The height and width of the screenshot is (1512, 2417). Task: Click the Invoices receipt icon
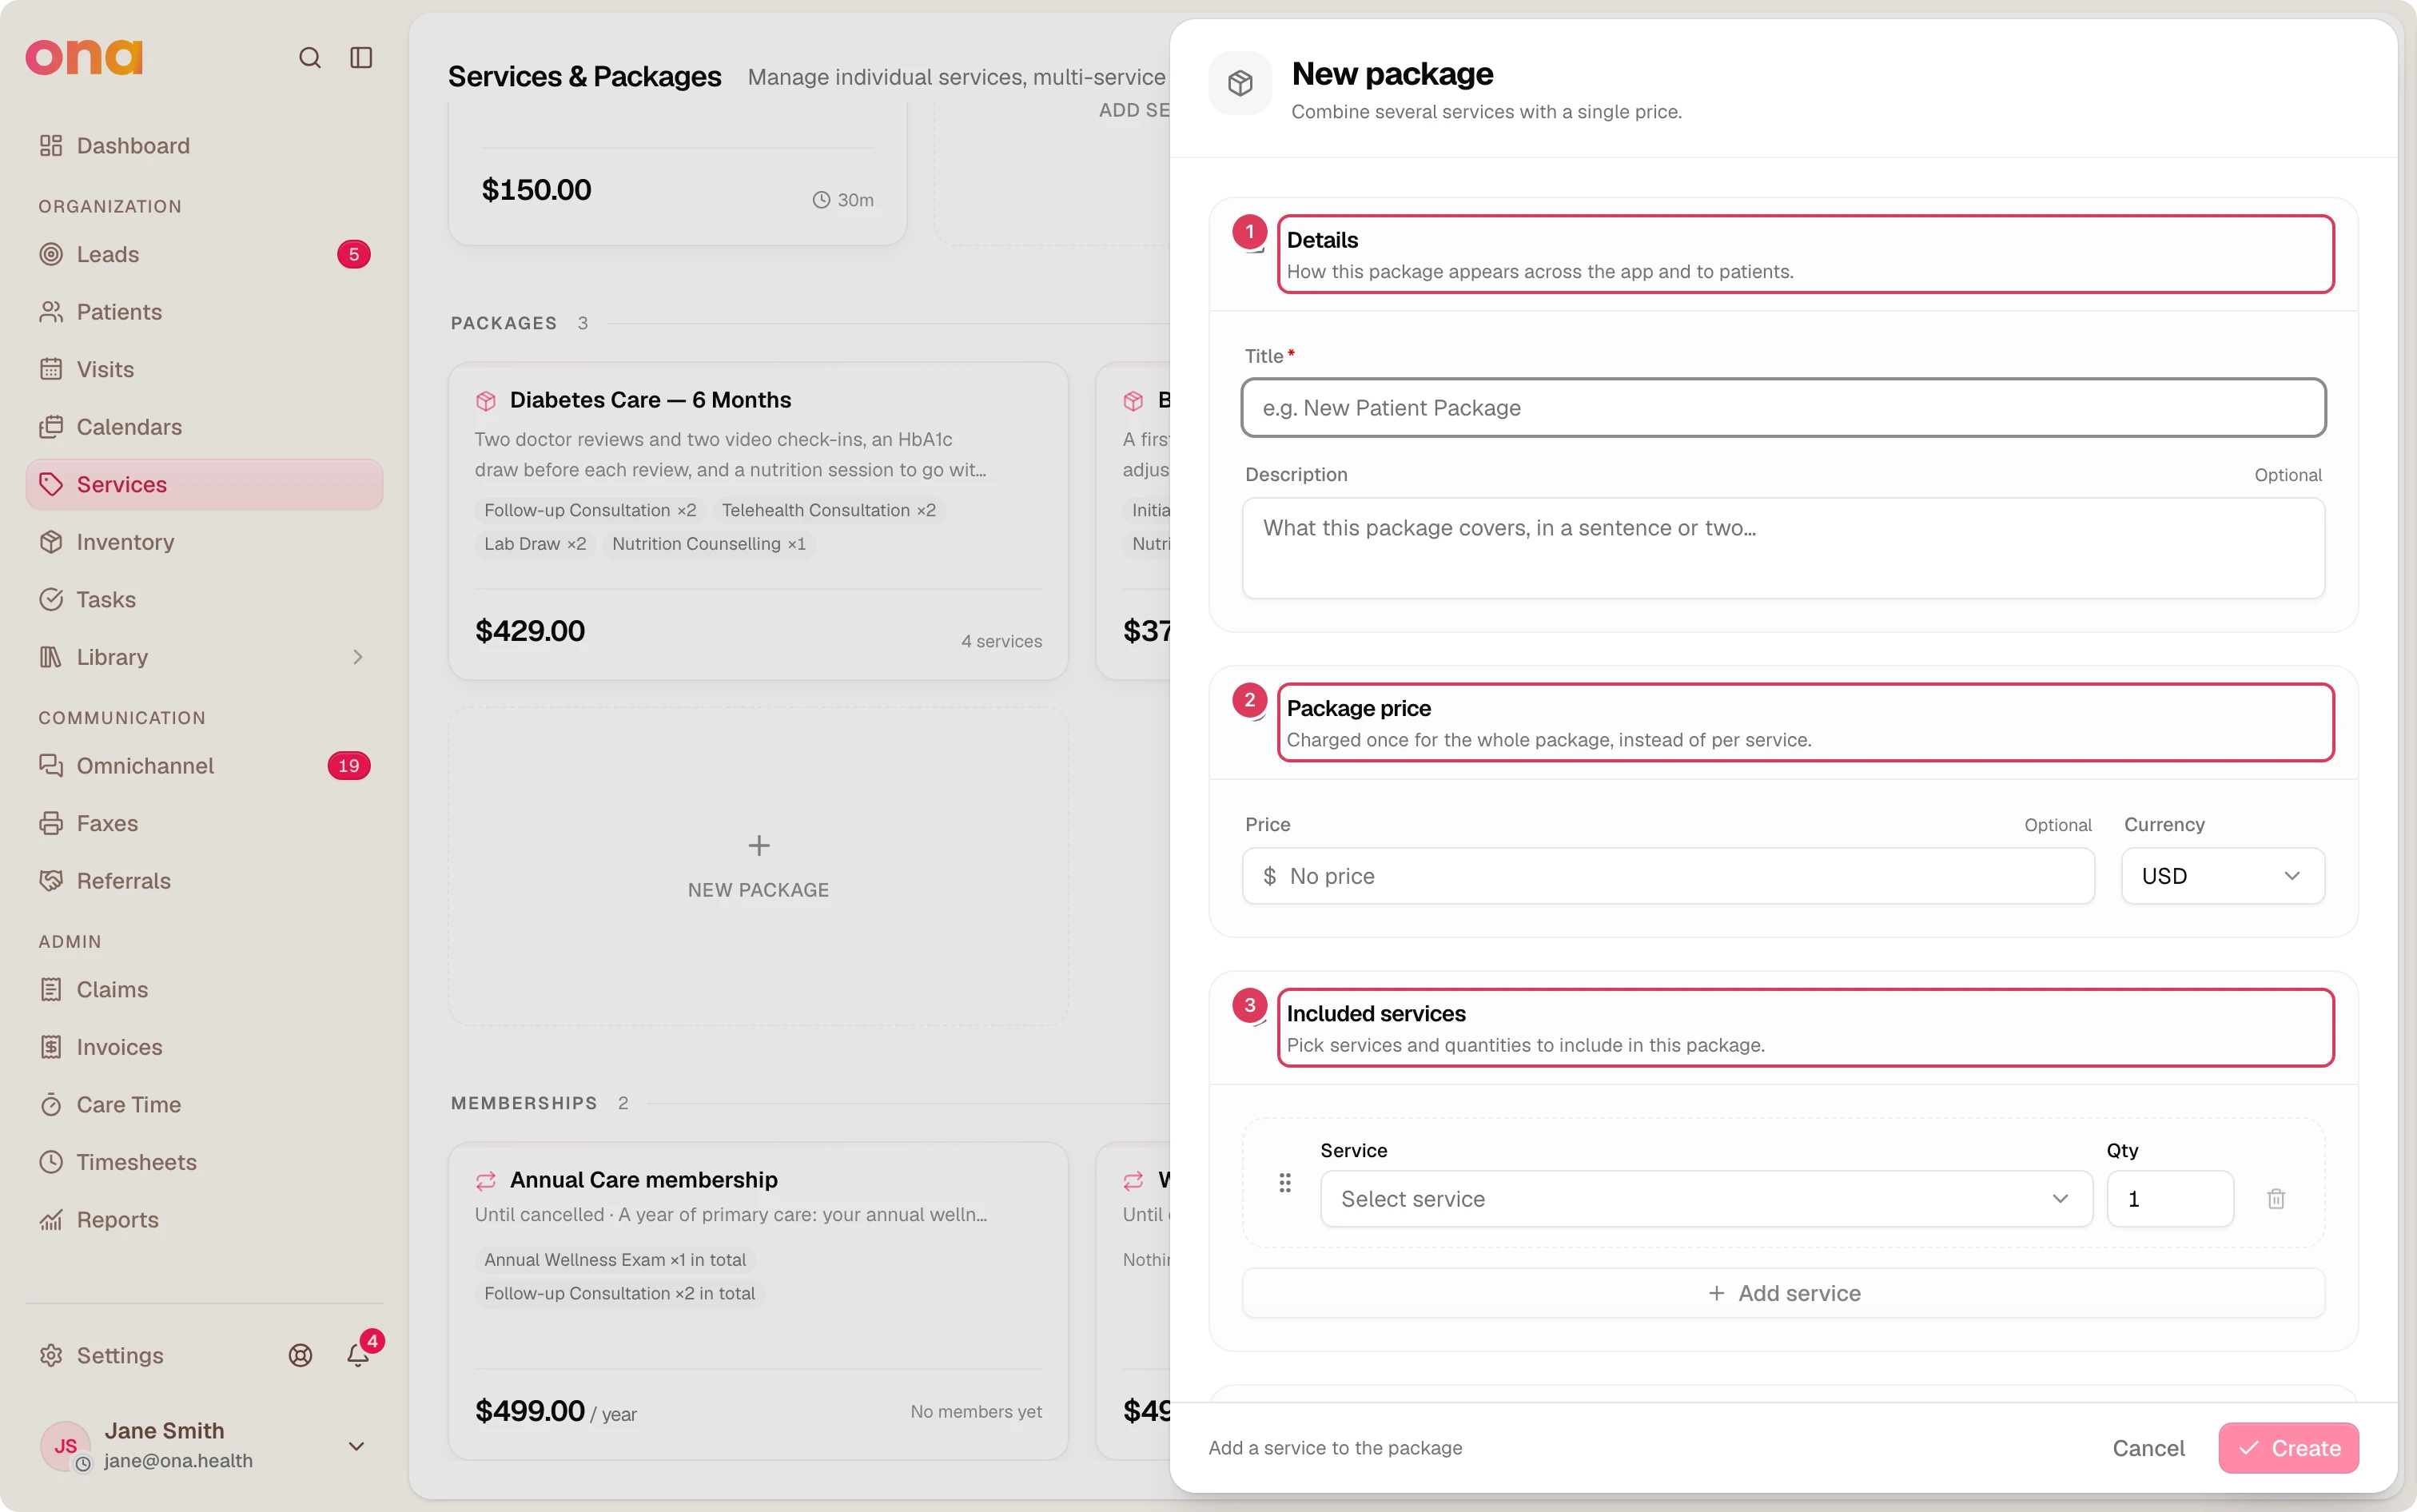click(x=51, y=1047)
